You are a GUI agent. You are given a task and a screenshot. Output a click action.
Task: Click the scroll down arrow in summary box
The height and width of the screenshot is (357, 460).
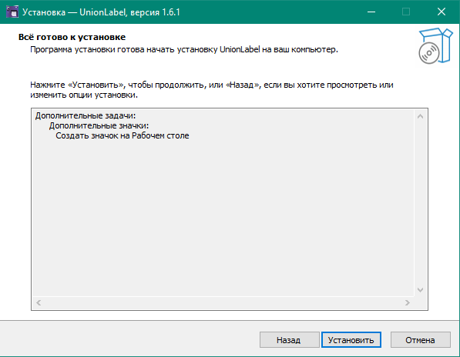(420, 290)
